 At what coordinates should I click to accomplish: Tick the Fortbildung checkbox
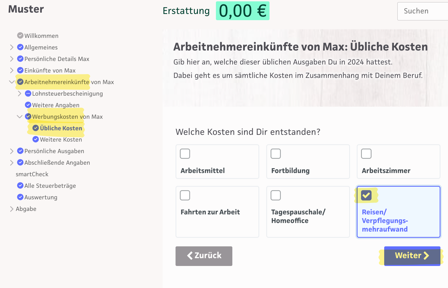276,154
